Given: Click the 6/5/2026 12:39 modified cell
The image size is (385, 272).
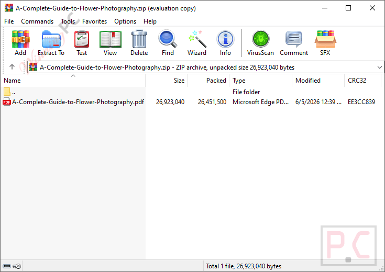Looking at the screenshot, I should [318, 102].
